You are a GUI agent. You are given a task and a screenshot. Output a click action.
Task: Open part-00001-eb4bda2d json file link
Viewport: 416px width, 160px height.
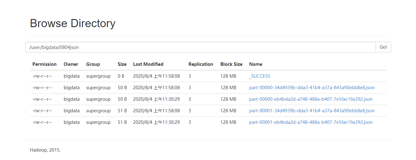click(x=311, y=122)
